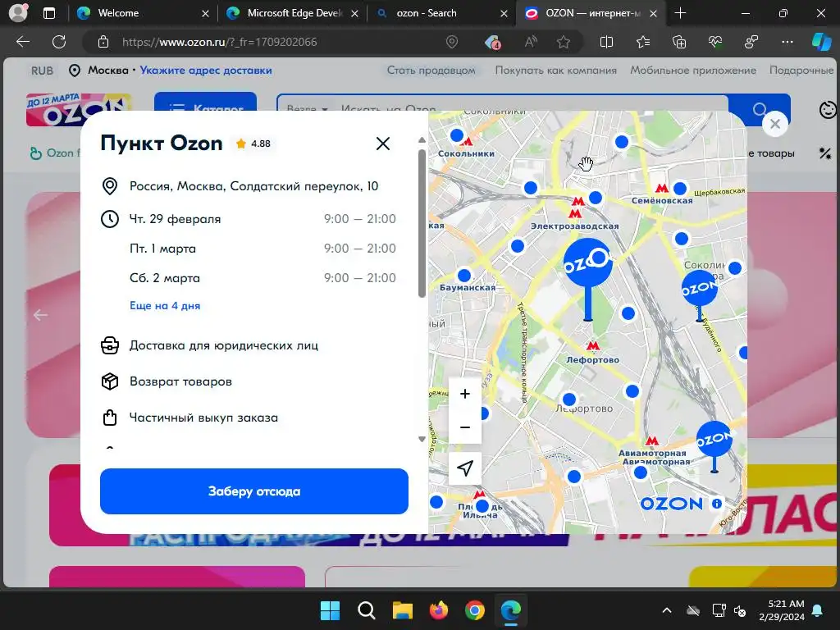
Task: Click the location pin icon beside address
Action: pyautogui.click(x=110, y=186)
